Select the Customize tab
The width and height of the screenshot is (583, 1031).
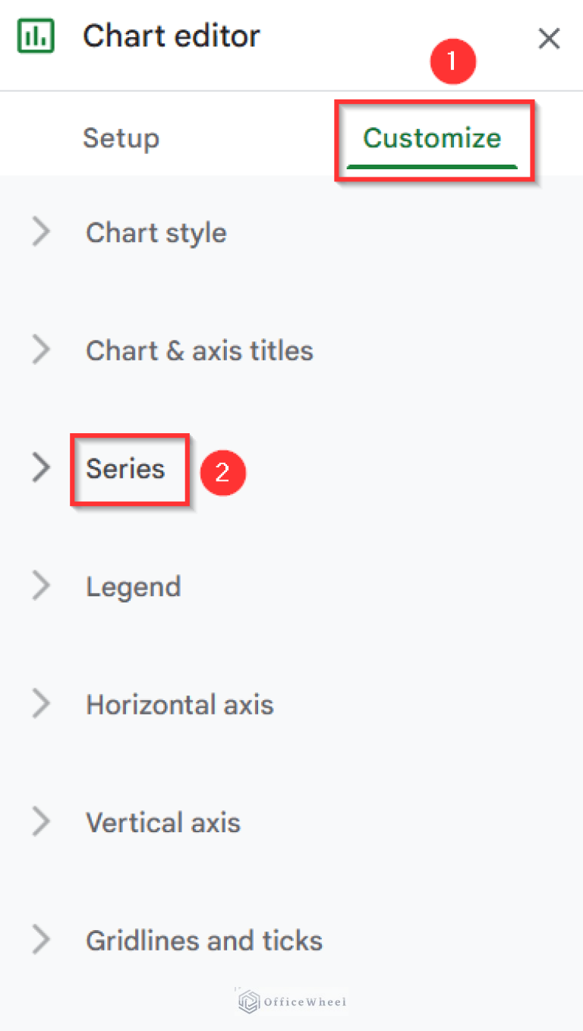coord(432,138)
